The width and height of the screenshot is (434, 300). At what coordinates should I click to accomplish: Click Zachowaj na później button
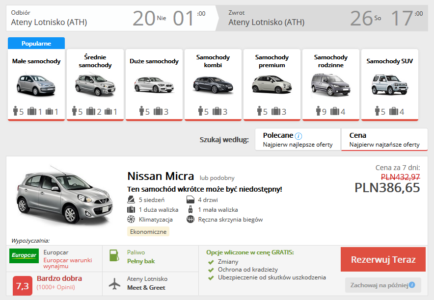tap(377, 285)
